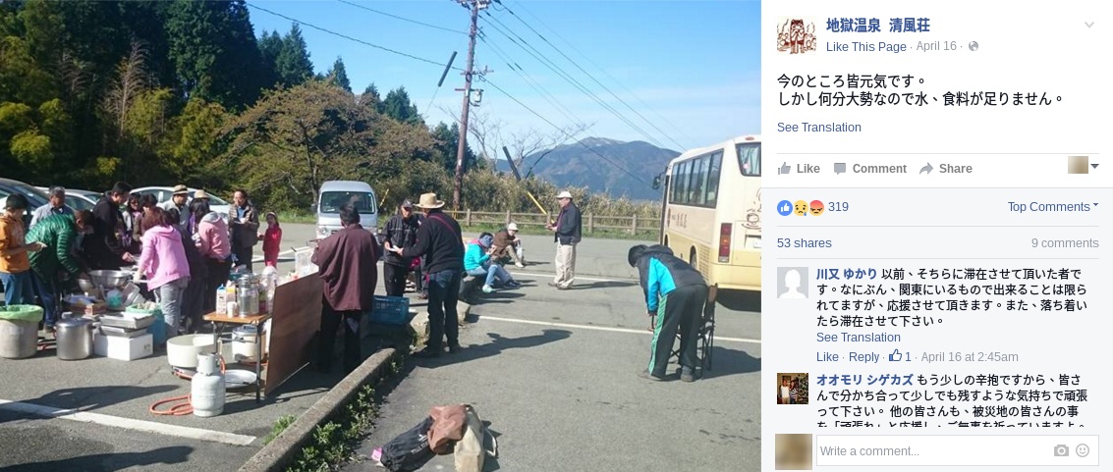
Task: Expand the Top Comments sort dropdown
Action: (x=1053, y=207)
